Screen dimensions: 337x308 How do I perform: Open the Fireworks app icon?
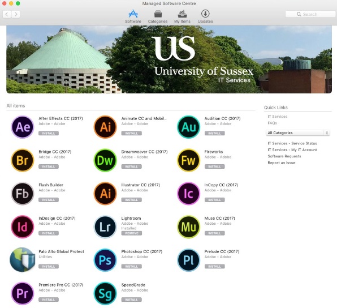(188, 160)
